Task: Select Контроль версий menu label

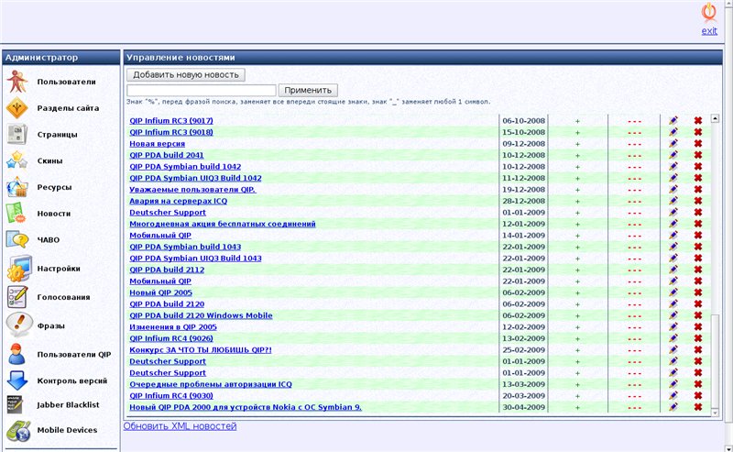Action: coord(72,380)
